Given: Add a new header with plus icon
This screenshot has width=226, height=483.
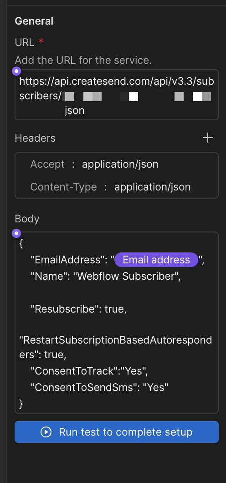Looking at the screenshot, I should point(208,138).
